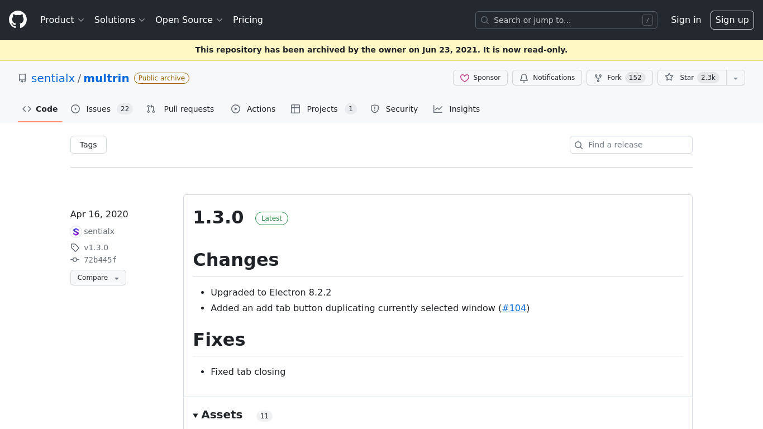This screenshot has height=429, width=763.
Task: Click the Code tab brackets icon
Action: [x=27, y=109]
